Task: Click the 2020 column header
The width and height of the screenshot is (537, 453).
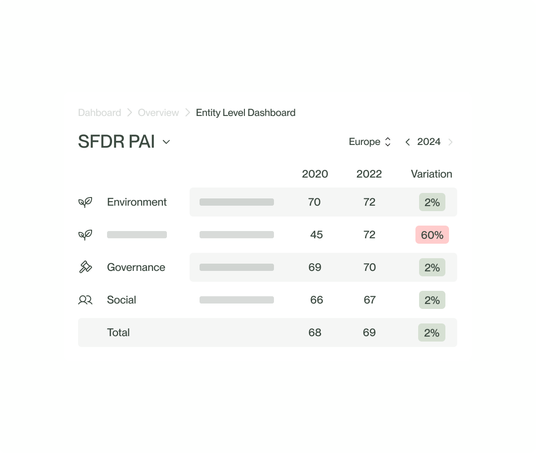Action: [315, 174]
